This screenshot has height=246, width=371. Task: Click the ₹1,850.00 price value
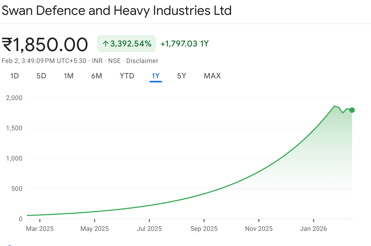pos(45,44)
